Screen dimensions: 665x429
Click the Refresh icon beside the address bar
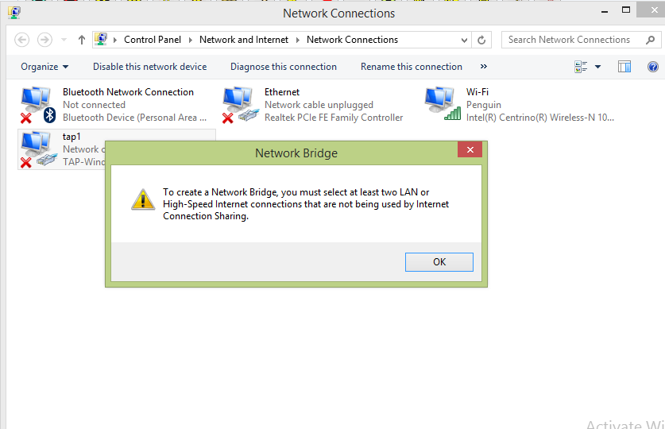click(481, 40)
